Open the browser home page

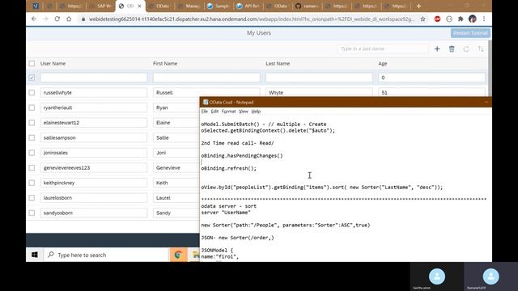69,19
